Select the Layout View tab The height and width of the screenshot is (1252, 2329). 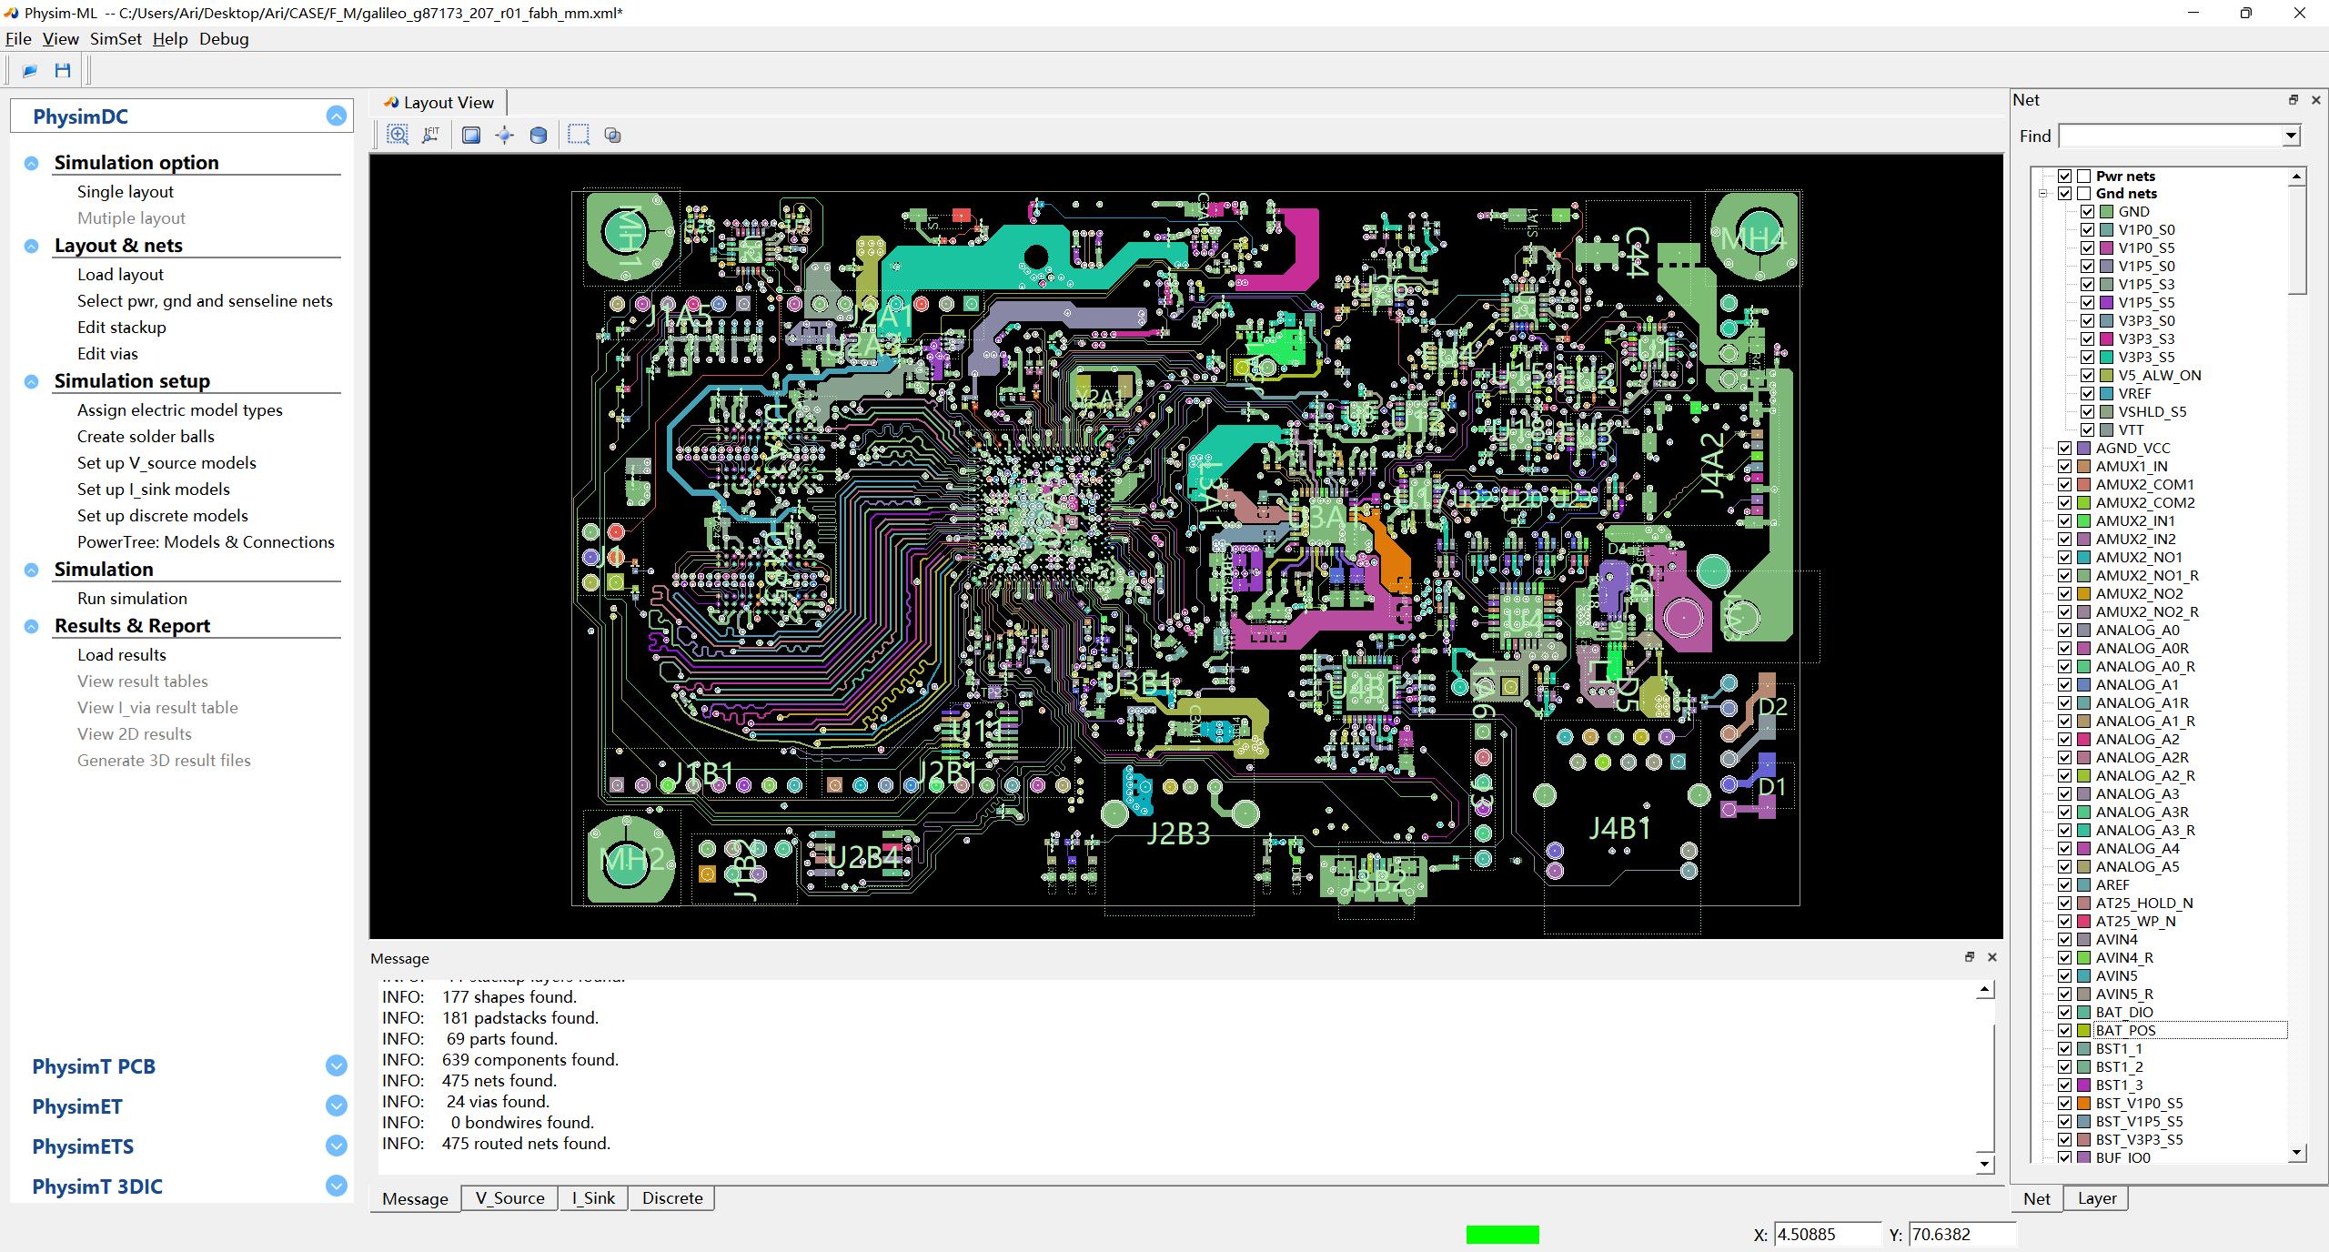click(439, 103)
